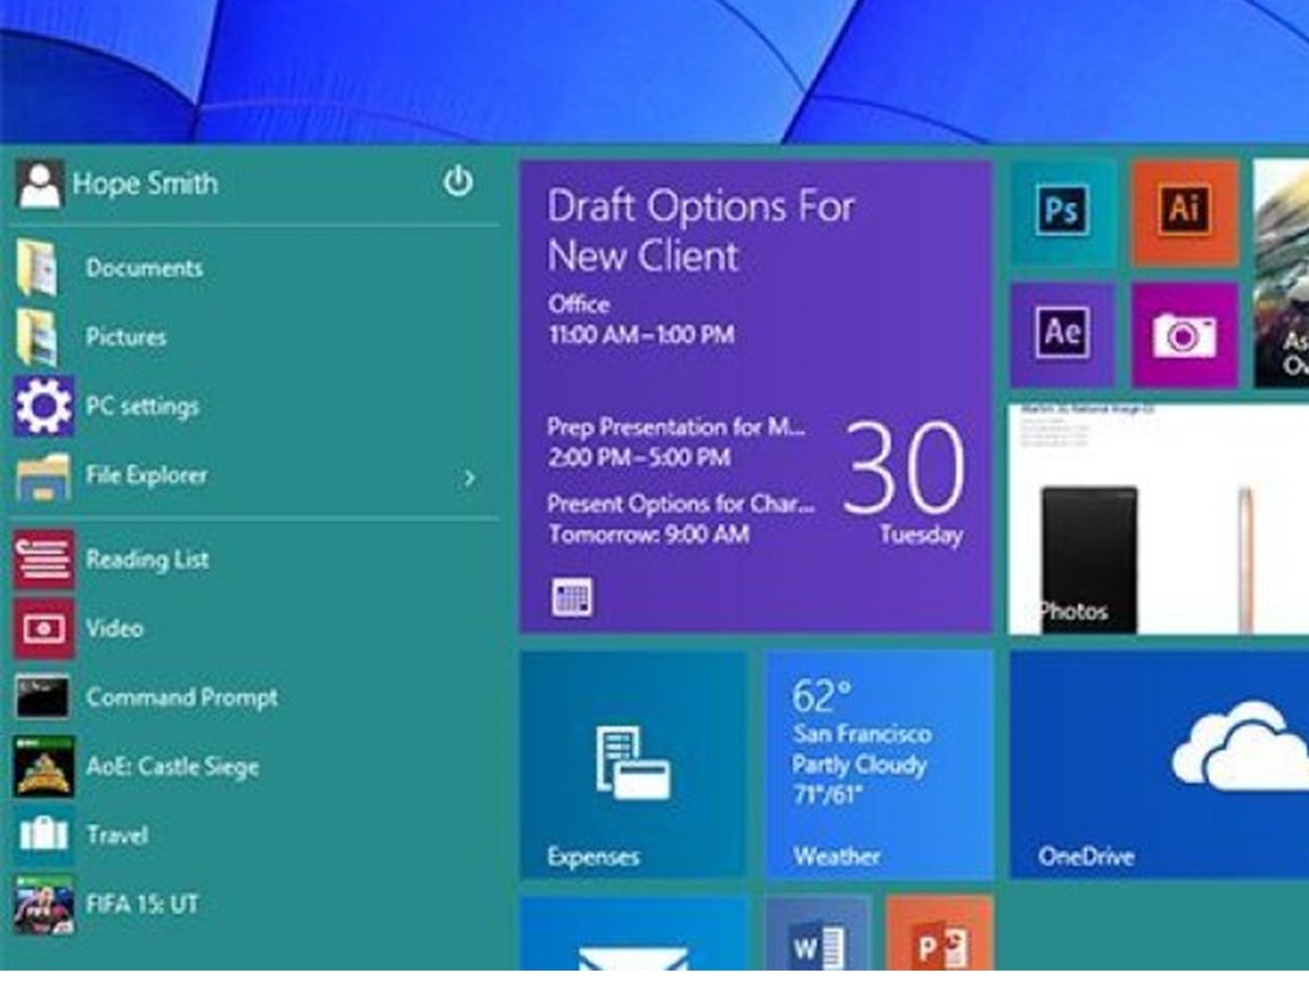Open the After Effects tile

pyautogui.click(x=1061, y=334)
